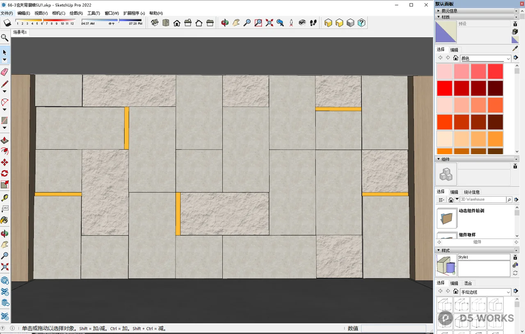Select the Text label tool
This screenshot has width=525, height=334.
pos(5,209)
